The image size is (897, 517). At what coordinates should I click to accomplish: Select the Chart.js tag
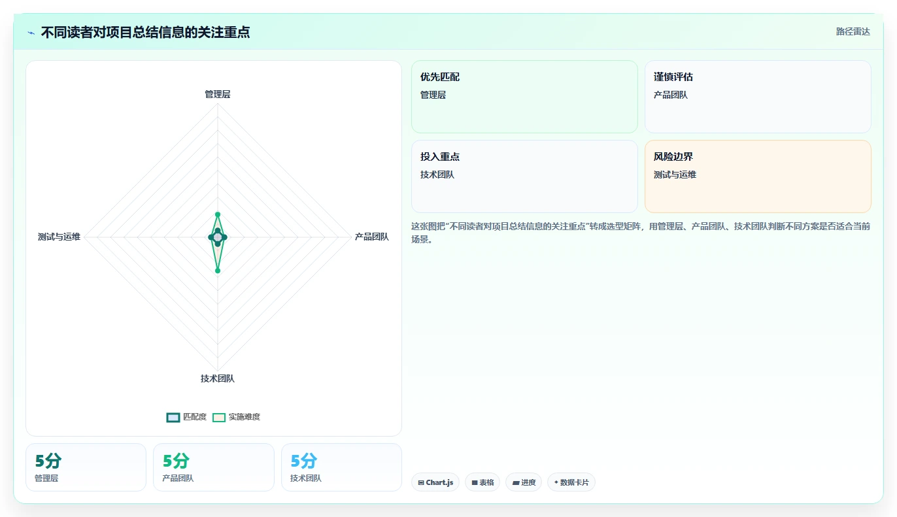tap(435, 482)
